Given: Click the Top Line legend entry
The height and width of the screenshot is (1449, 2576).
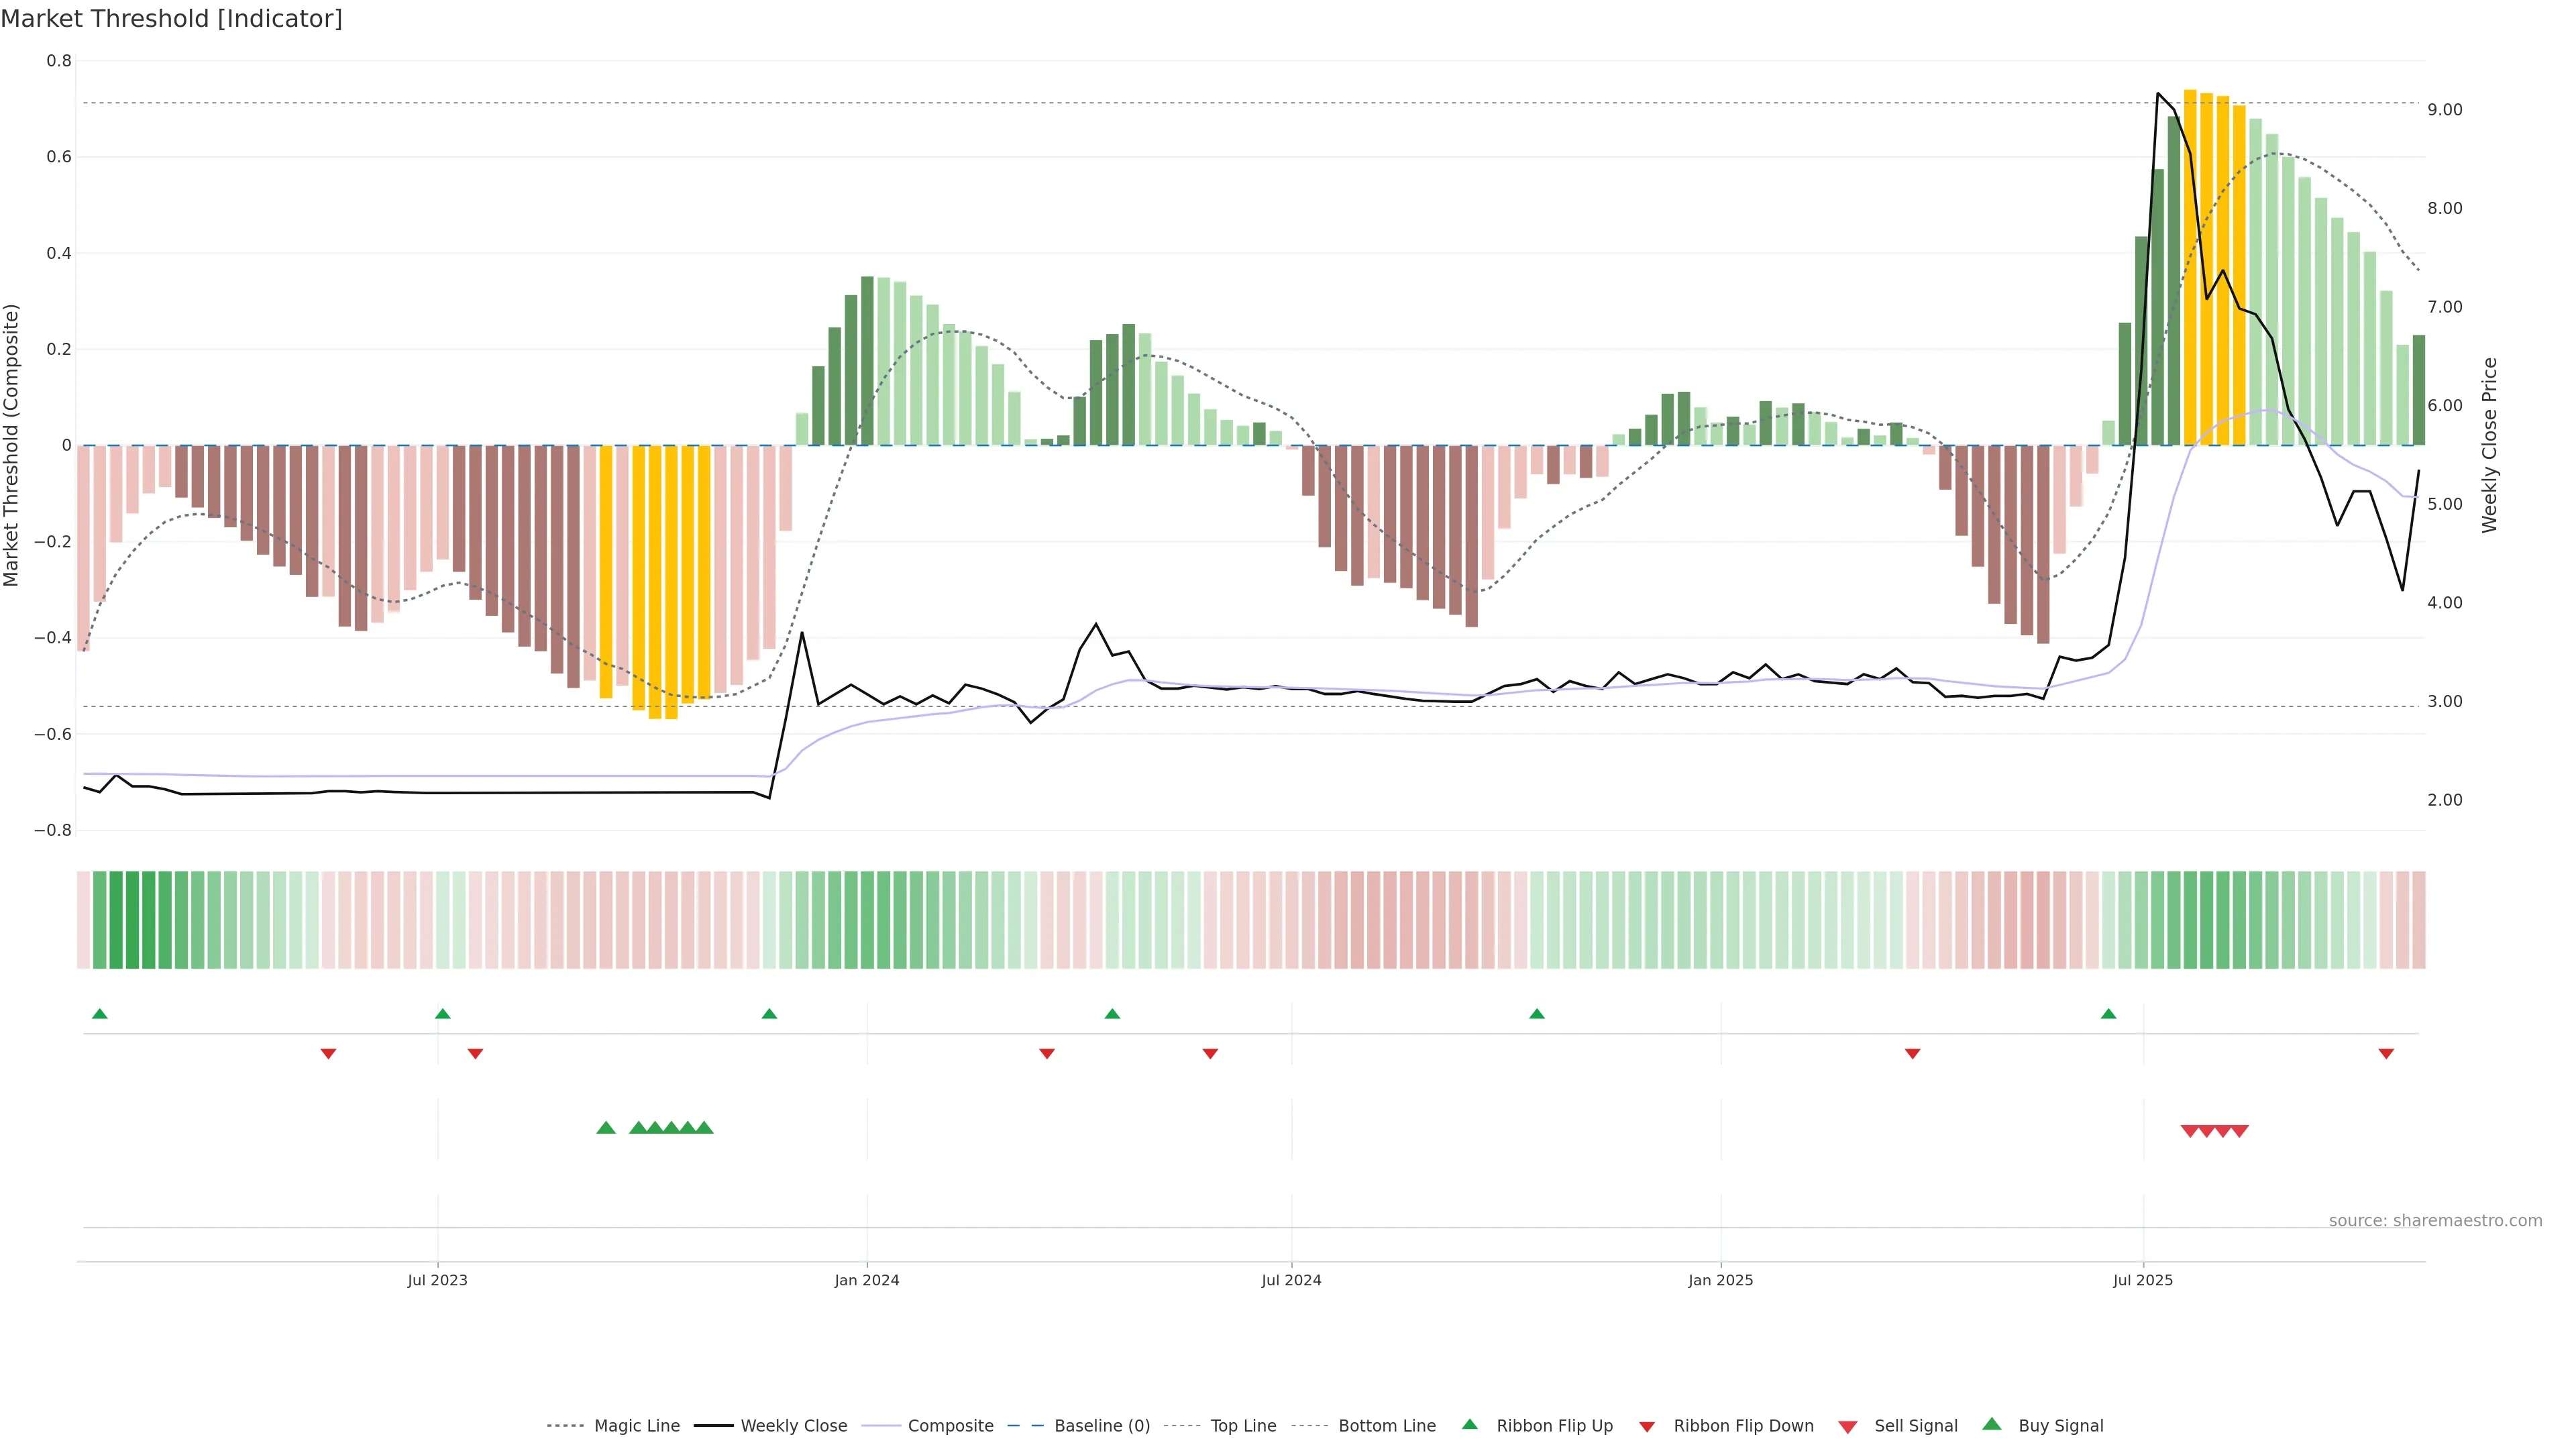Looking at the screenshot, I should click(1243, 1426).
